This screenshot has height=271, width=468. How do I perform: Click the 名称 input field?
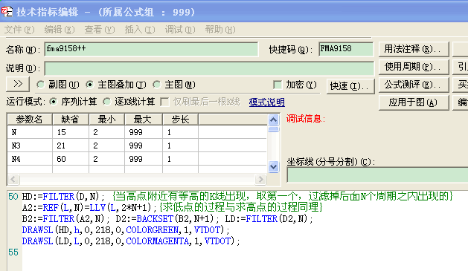point(151,49)
